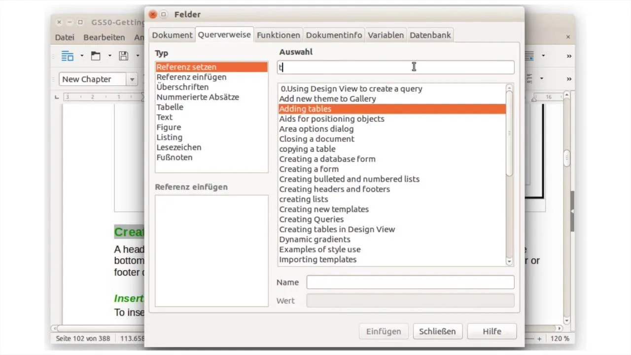
Task: Click the New Chapter style name box
Action: [93, 79]
